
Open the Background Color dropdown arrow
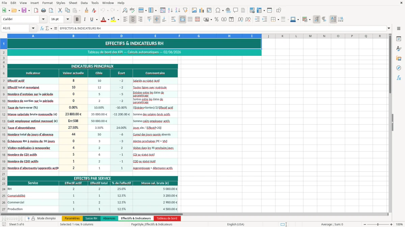[x=118, y=20]
